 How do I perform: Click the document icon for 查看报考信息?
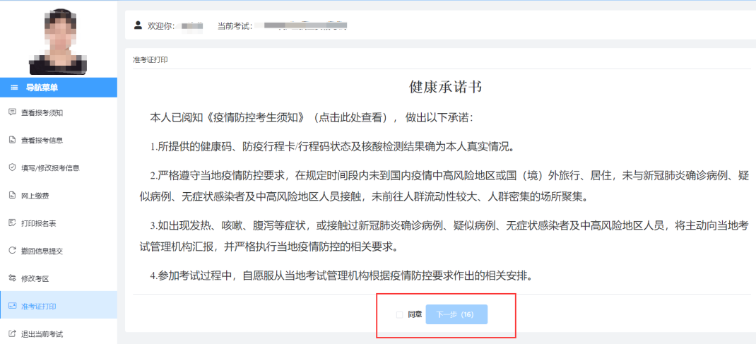pyautogui.click(x=11, y=140)
